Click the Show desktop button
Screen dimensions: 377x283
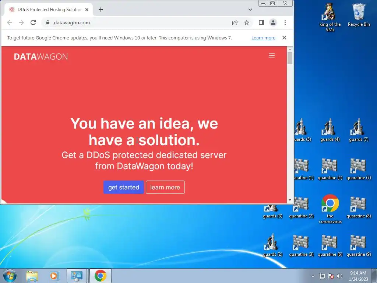[374, 276]
